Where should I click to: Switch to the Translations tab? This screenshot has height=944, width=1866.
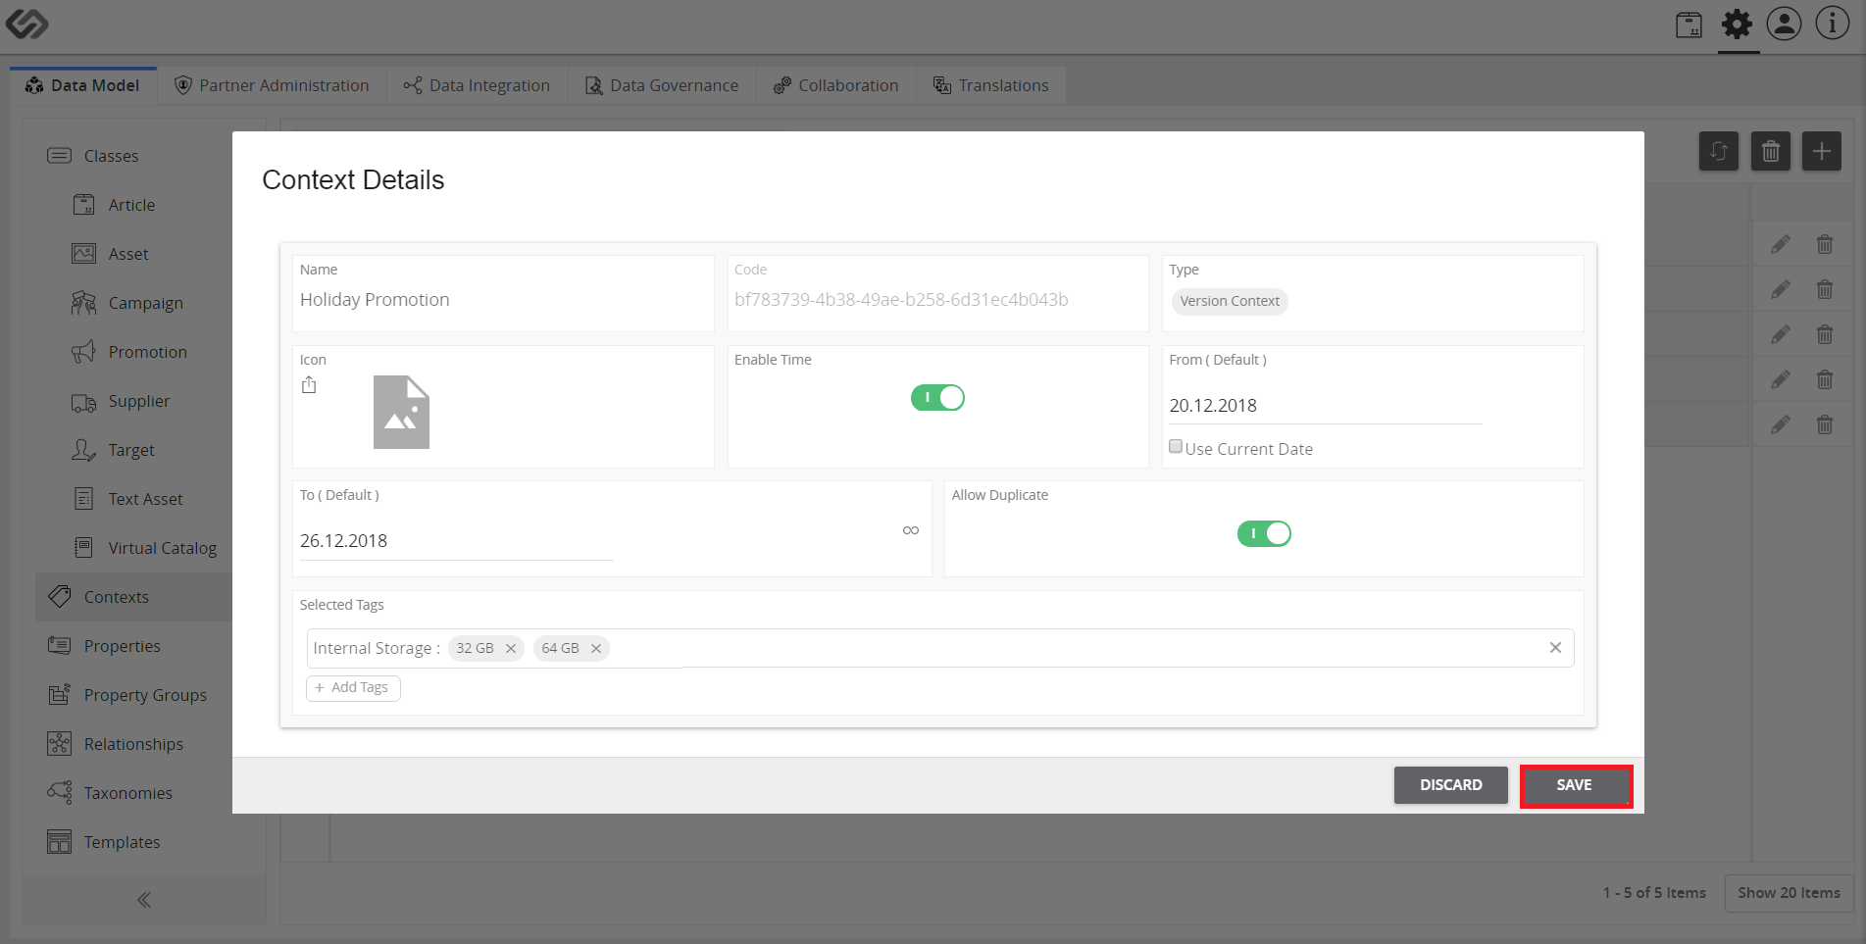pos(990,85)
